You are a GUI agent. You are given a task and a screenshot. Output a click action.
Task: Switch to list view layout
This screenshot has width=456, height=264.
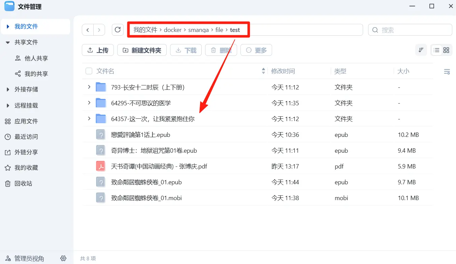tap(436, 50)
